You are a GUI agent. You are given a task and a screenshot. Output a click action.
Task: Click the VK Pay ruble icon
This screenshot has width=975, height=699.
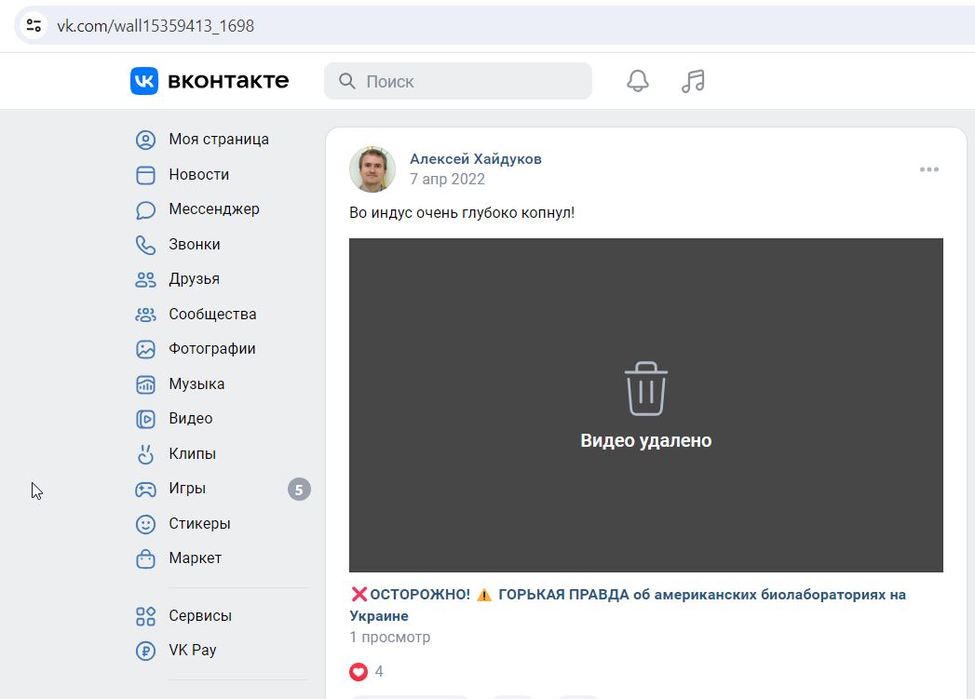[145, 652]
